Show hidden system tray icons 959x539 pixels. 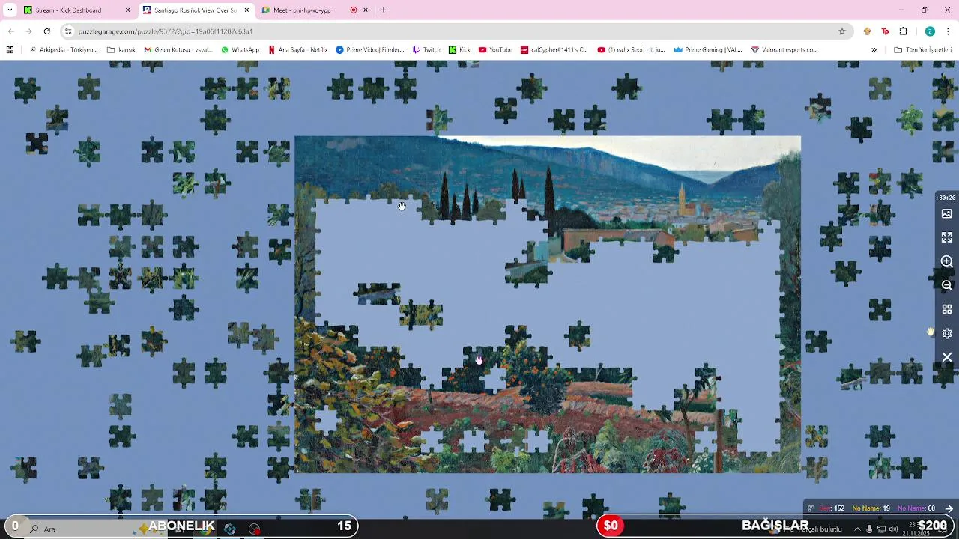(858, 529)
